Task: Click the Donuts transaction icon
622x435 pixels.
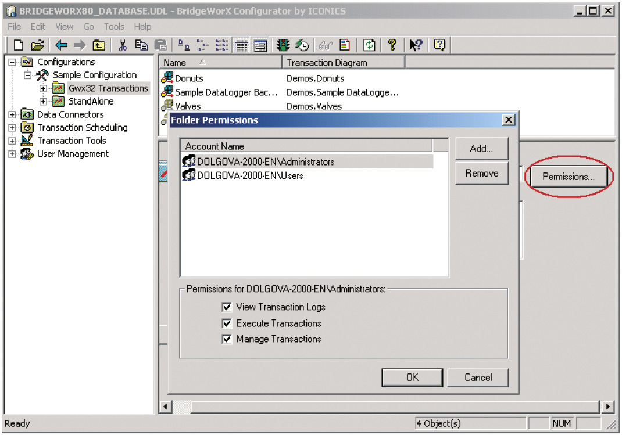Action: (167, 78)
